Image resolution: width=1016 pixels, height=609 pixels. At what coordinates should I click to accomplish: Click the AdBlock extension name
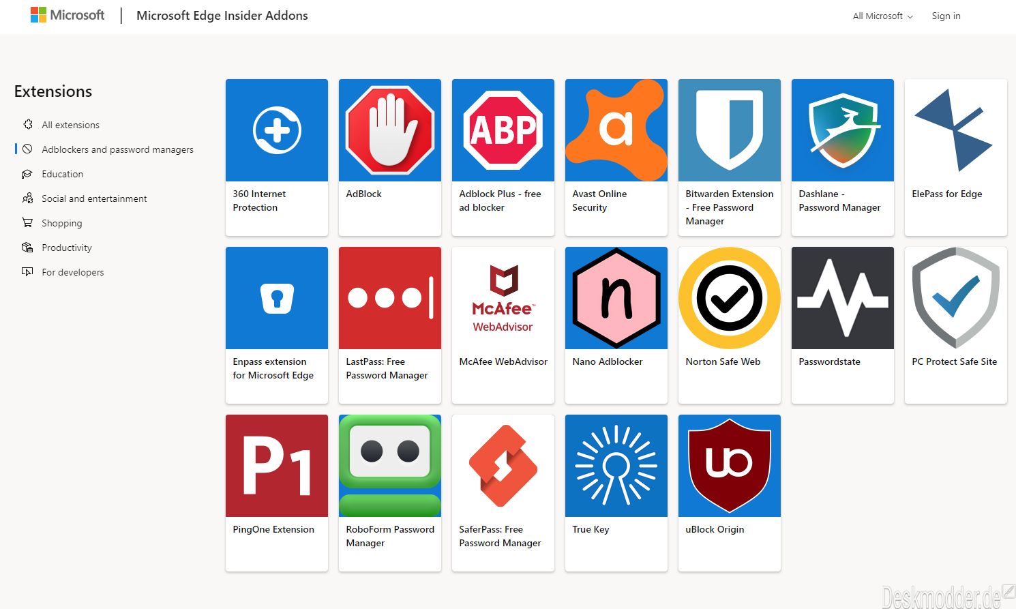click(x=363, y=194)
